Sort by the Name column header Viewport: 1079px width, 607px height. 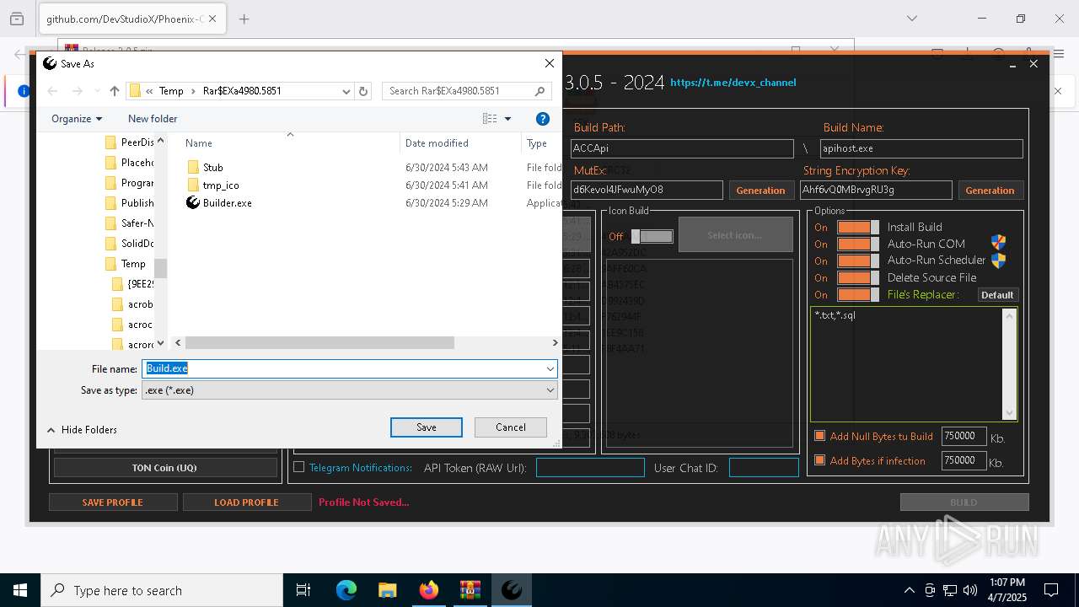click(x=199, y=143)
